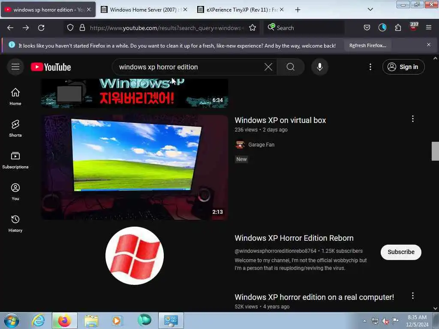
Task: Bookmark page with the star icon
Action: pyautogui.click(x=253, y=28)
